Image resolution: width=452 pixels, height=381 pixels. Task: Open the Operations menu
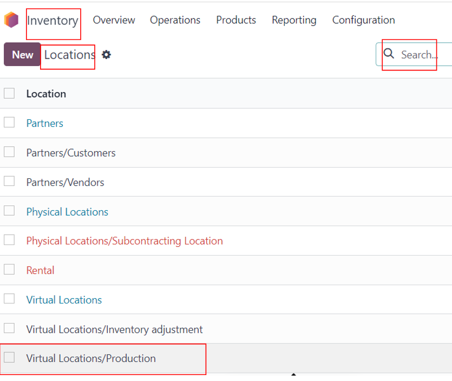175,20
